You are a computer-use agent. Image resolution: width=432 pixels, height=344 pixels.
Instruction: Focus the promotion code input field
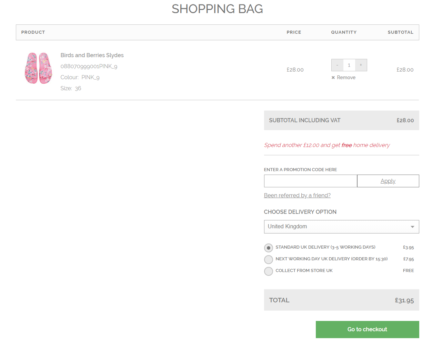point(310,181)
